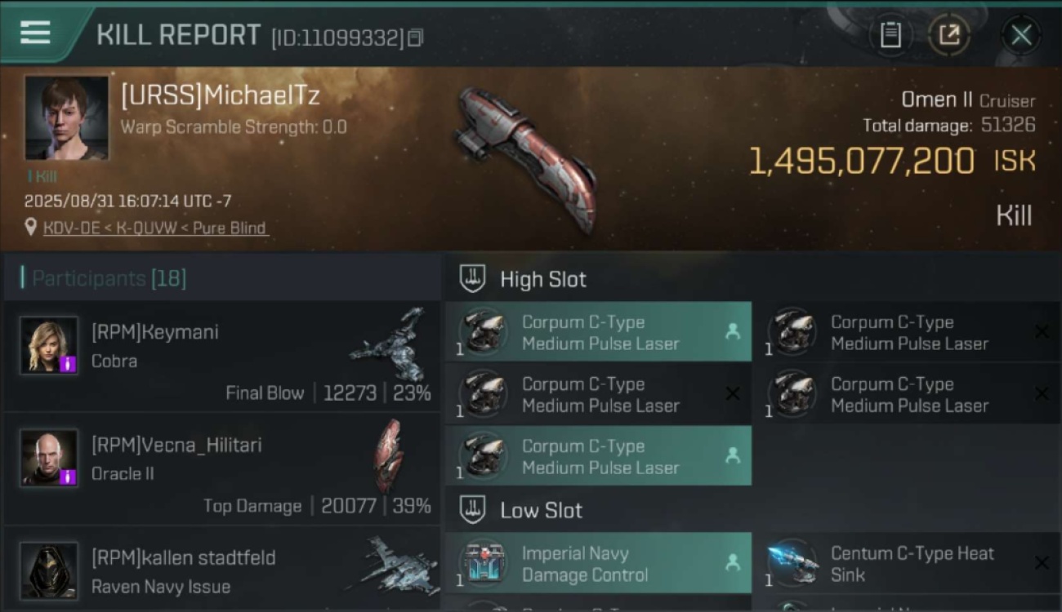
Task: Select the Omen II ship image
Action: click(x=527, y=158)
